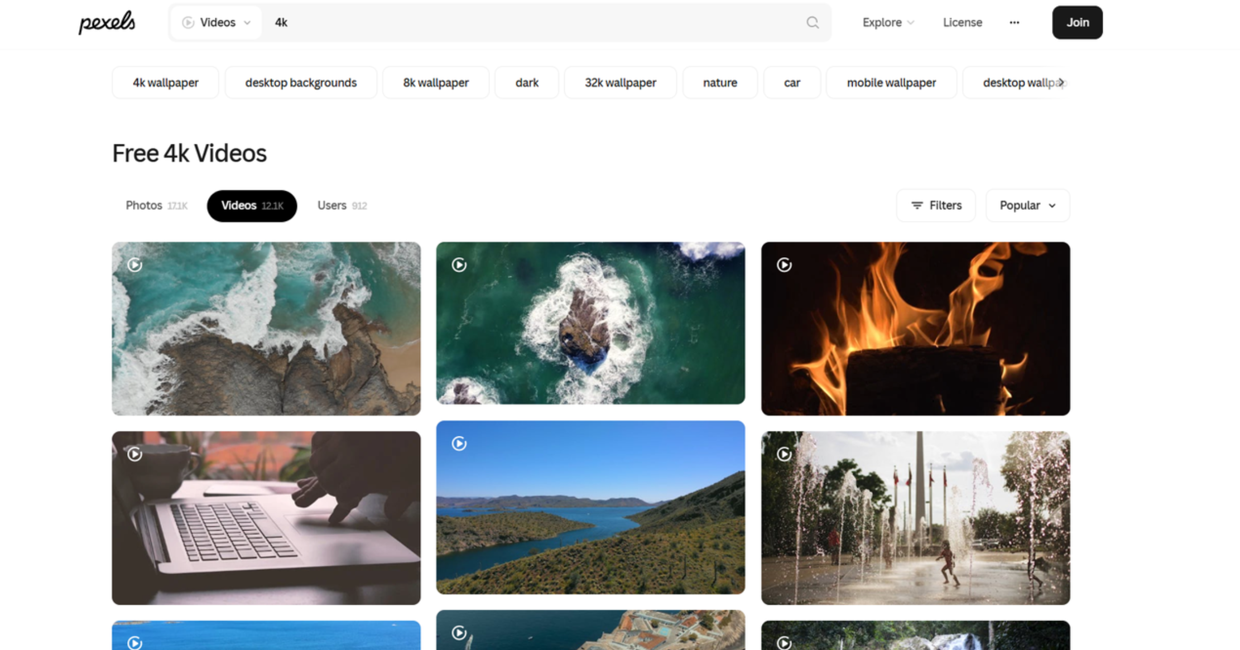Click the play icon on landscape lake video
The width and height of the screenshot is (1240, 650).
coord(459,444)
